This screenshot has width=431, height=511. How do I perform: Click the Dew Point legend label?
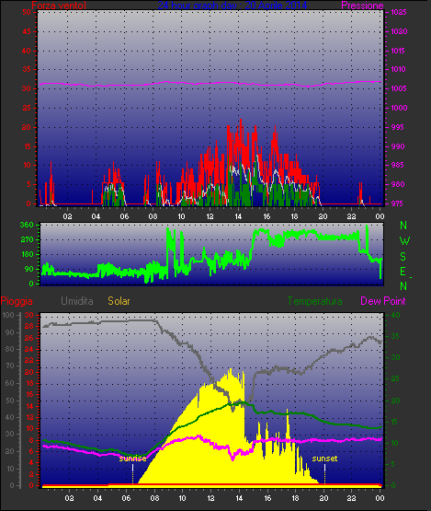383,301
